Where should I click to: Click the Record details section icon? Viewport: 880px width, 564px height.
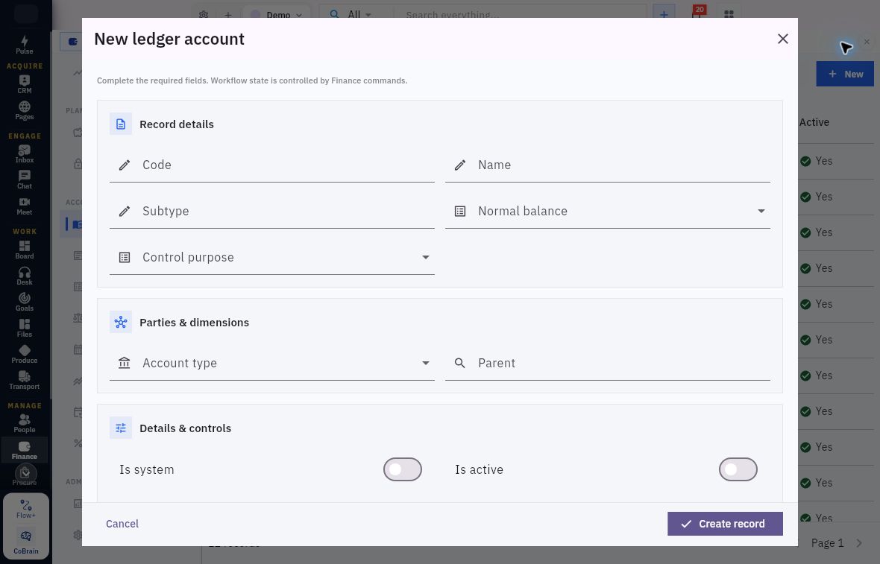[x=121, y=124]
